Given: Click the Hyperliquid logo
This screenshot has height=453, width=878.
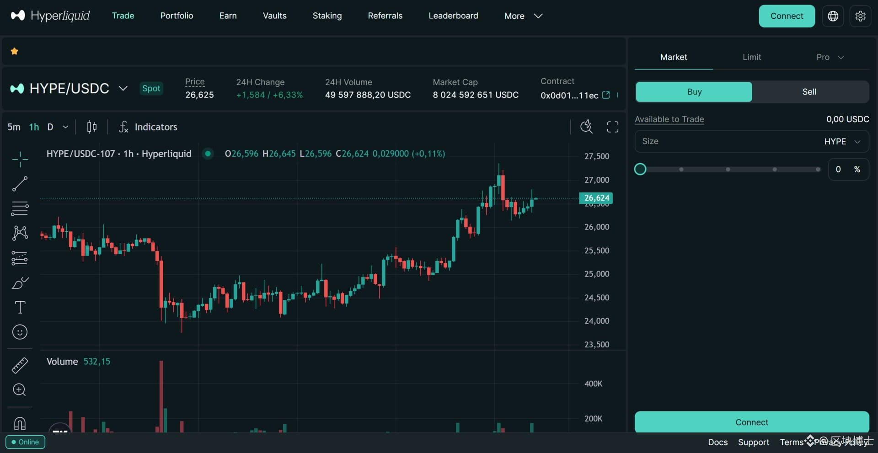Looking at the screenshot, I should [x=50, y=16].
